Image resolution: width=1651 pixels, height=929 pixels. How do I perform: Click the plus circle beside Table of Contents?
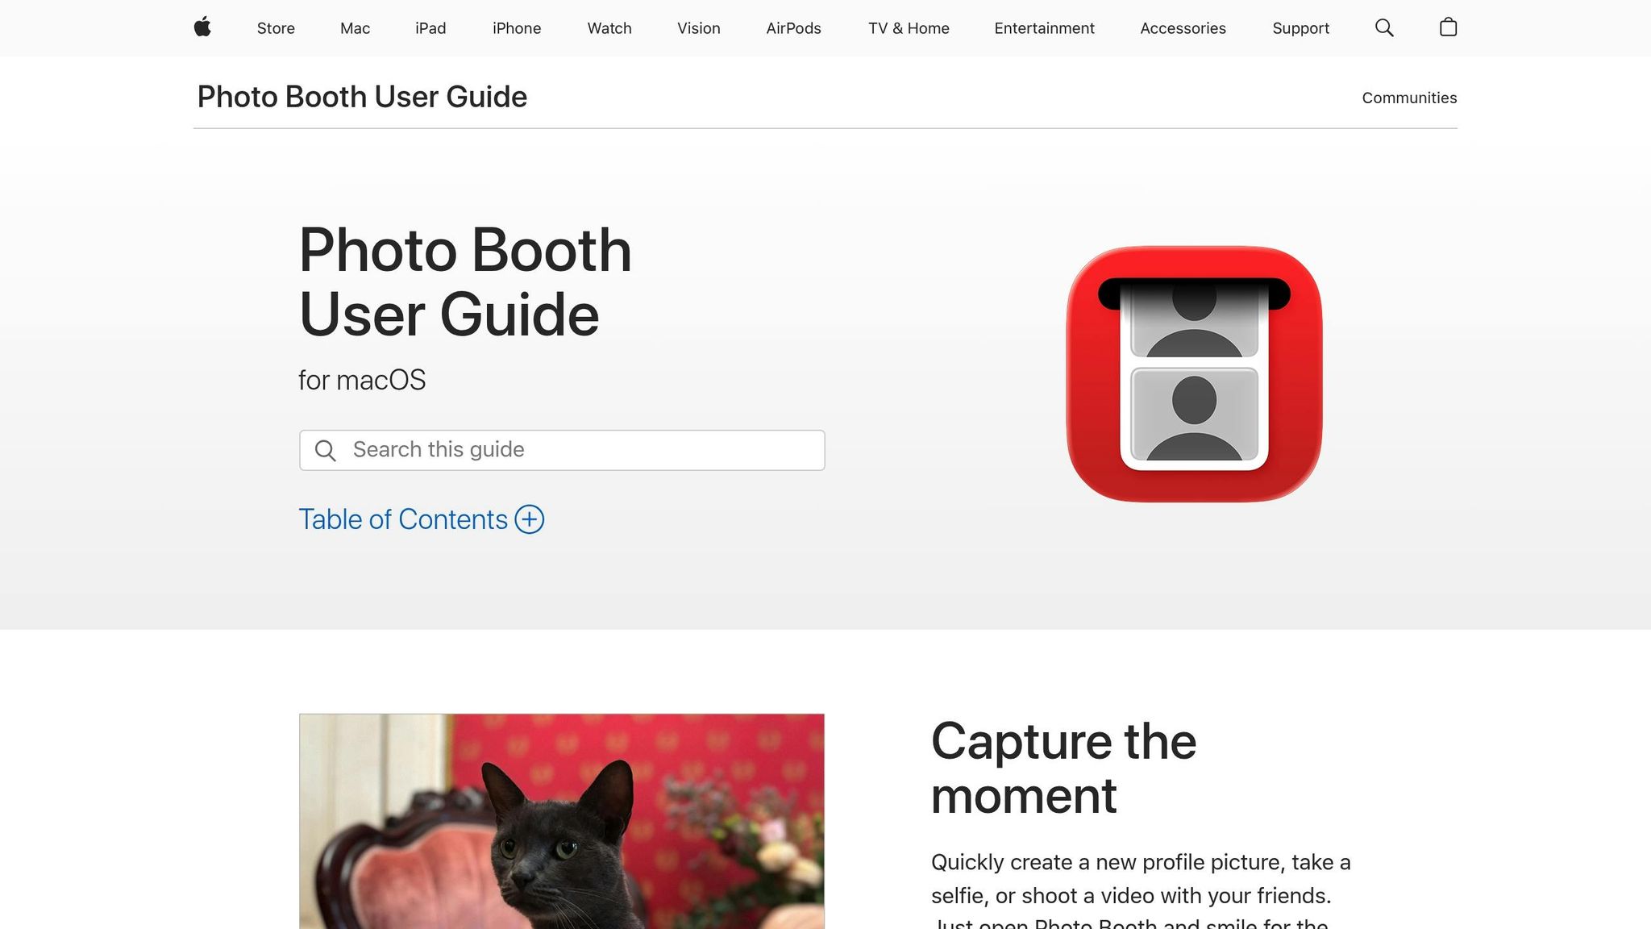tap(530, 519)
